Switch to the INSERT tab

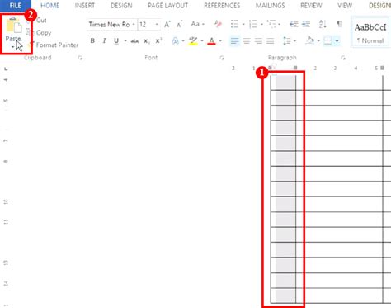pos(85,6)
